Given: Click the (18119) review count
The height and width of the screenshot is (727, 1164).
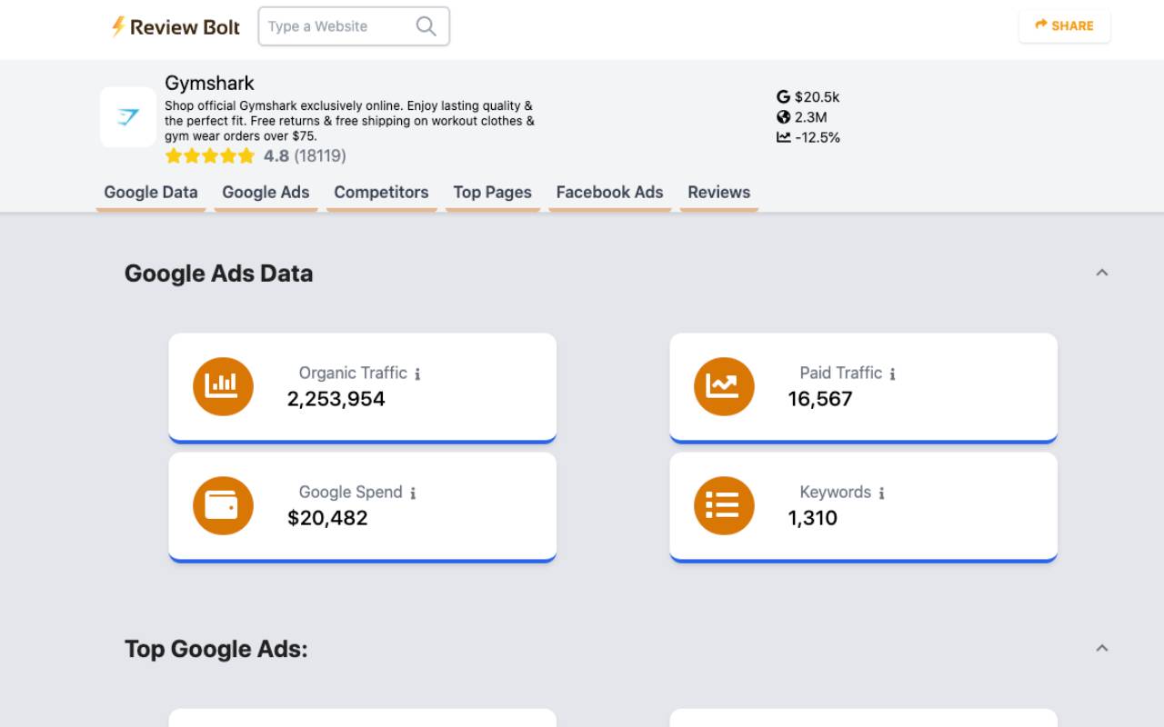Looking at the screenshot, I should 320,156.
